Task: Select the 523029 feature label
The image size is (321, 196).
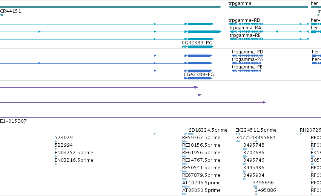Action: (64, 138)
